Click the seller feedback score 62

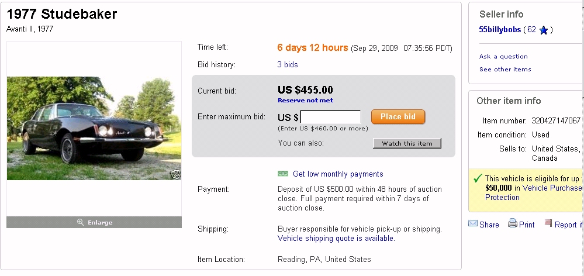(x=531, y=30)
